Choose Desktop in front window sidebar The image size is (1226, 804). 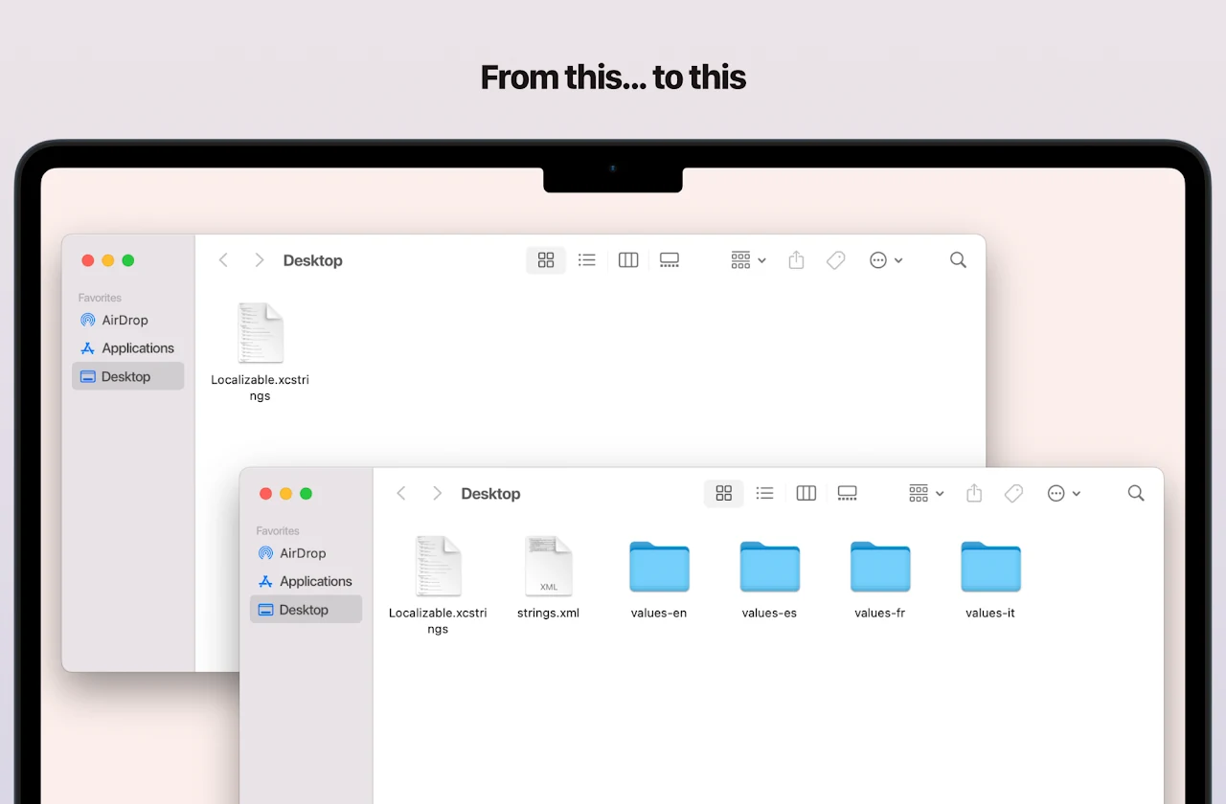coord(306,610)
